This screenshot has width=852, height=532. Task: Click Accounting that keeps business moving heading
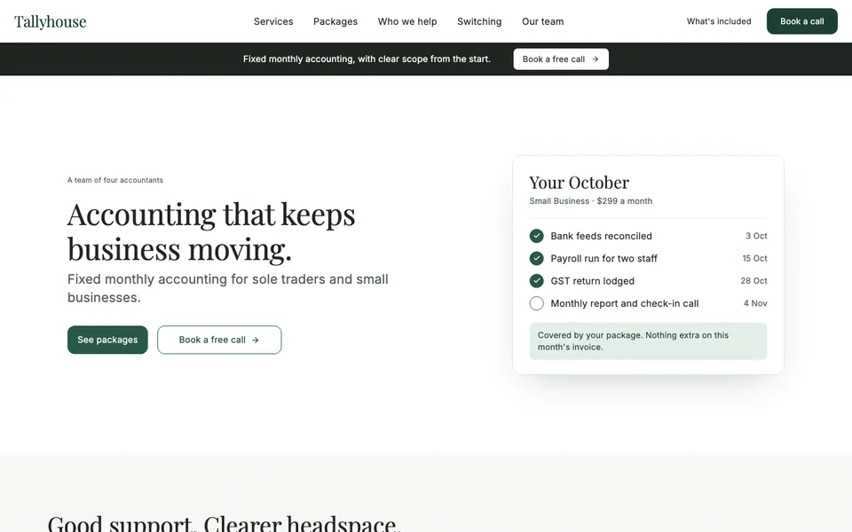[211, 231]
